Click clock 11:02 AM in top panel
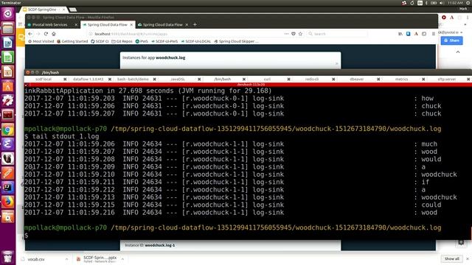 pyautogui.click(x=455, y=3)
